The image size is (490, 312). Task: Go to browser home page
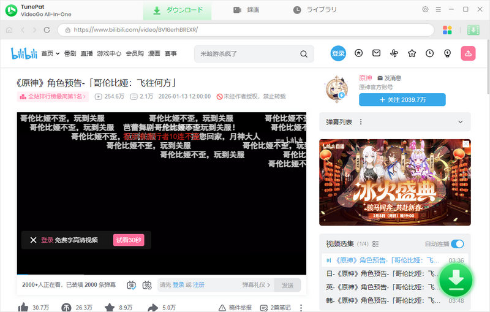click(9, 30)
